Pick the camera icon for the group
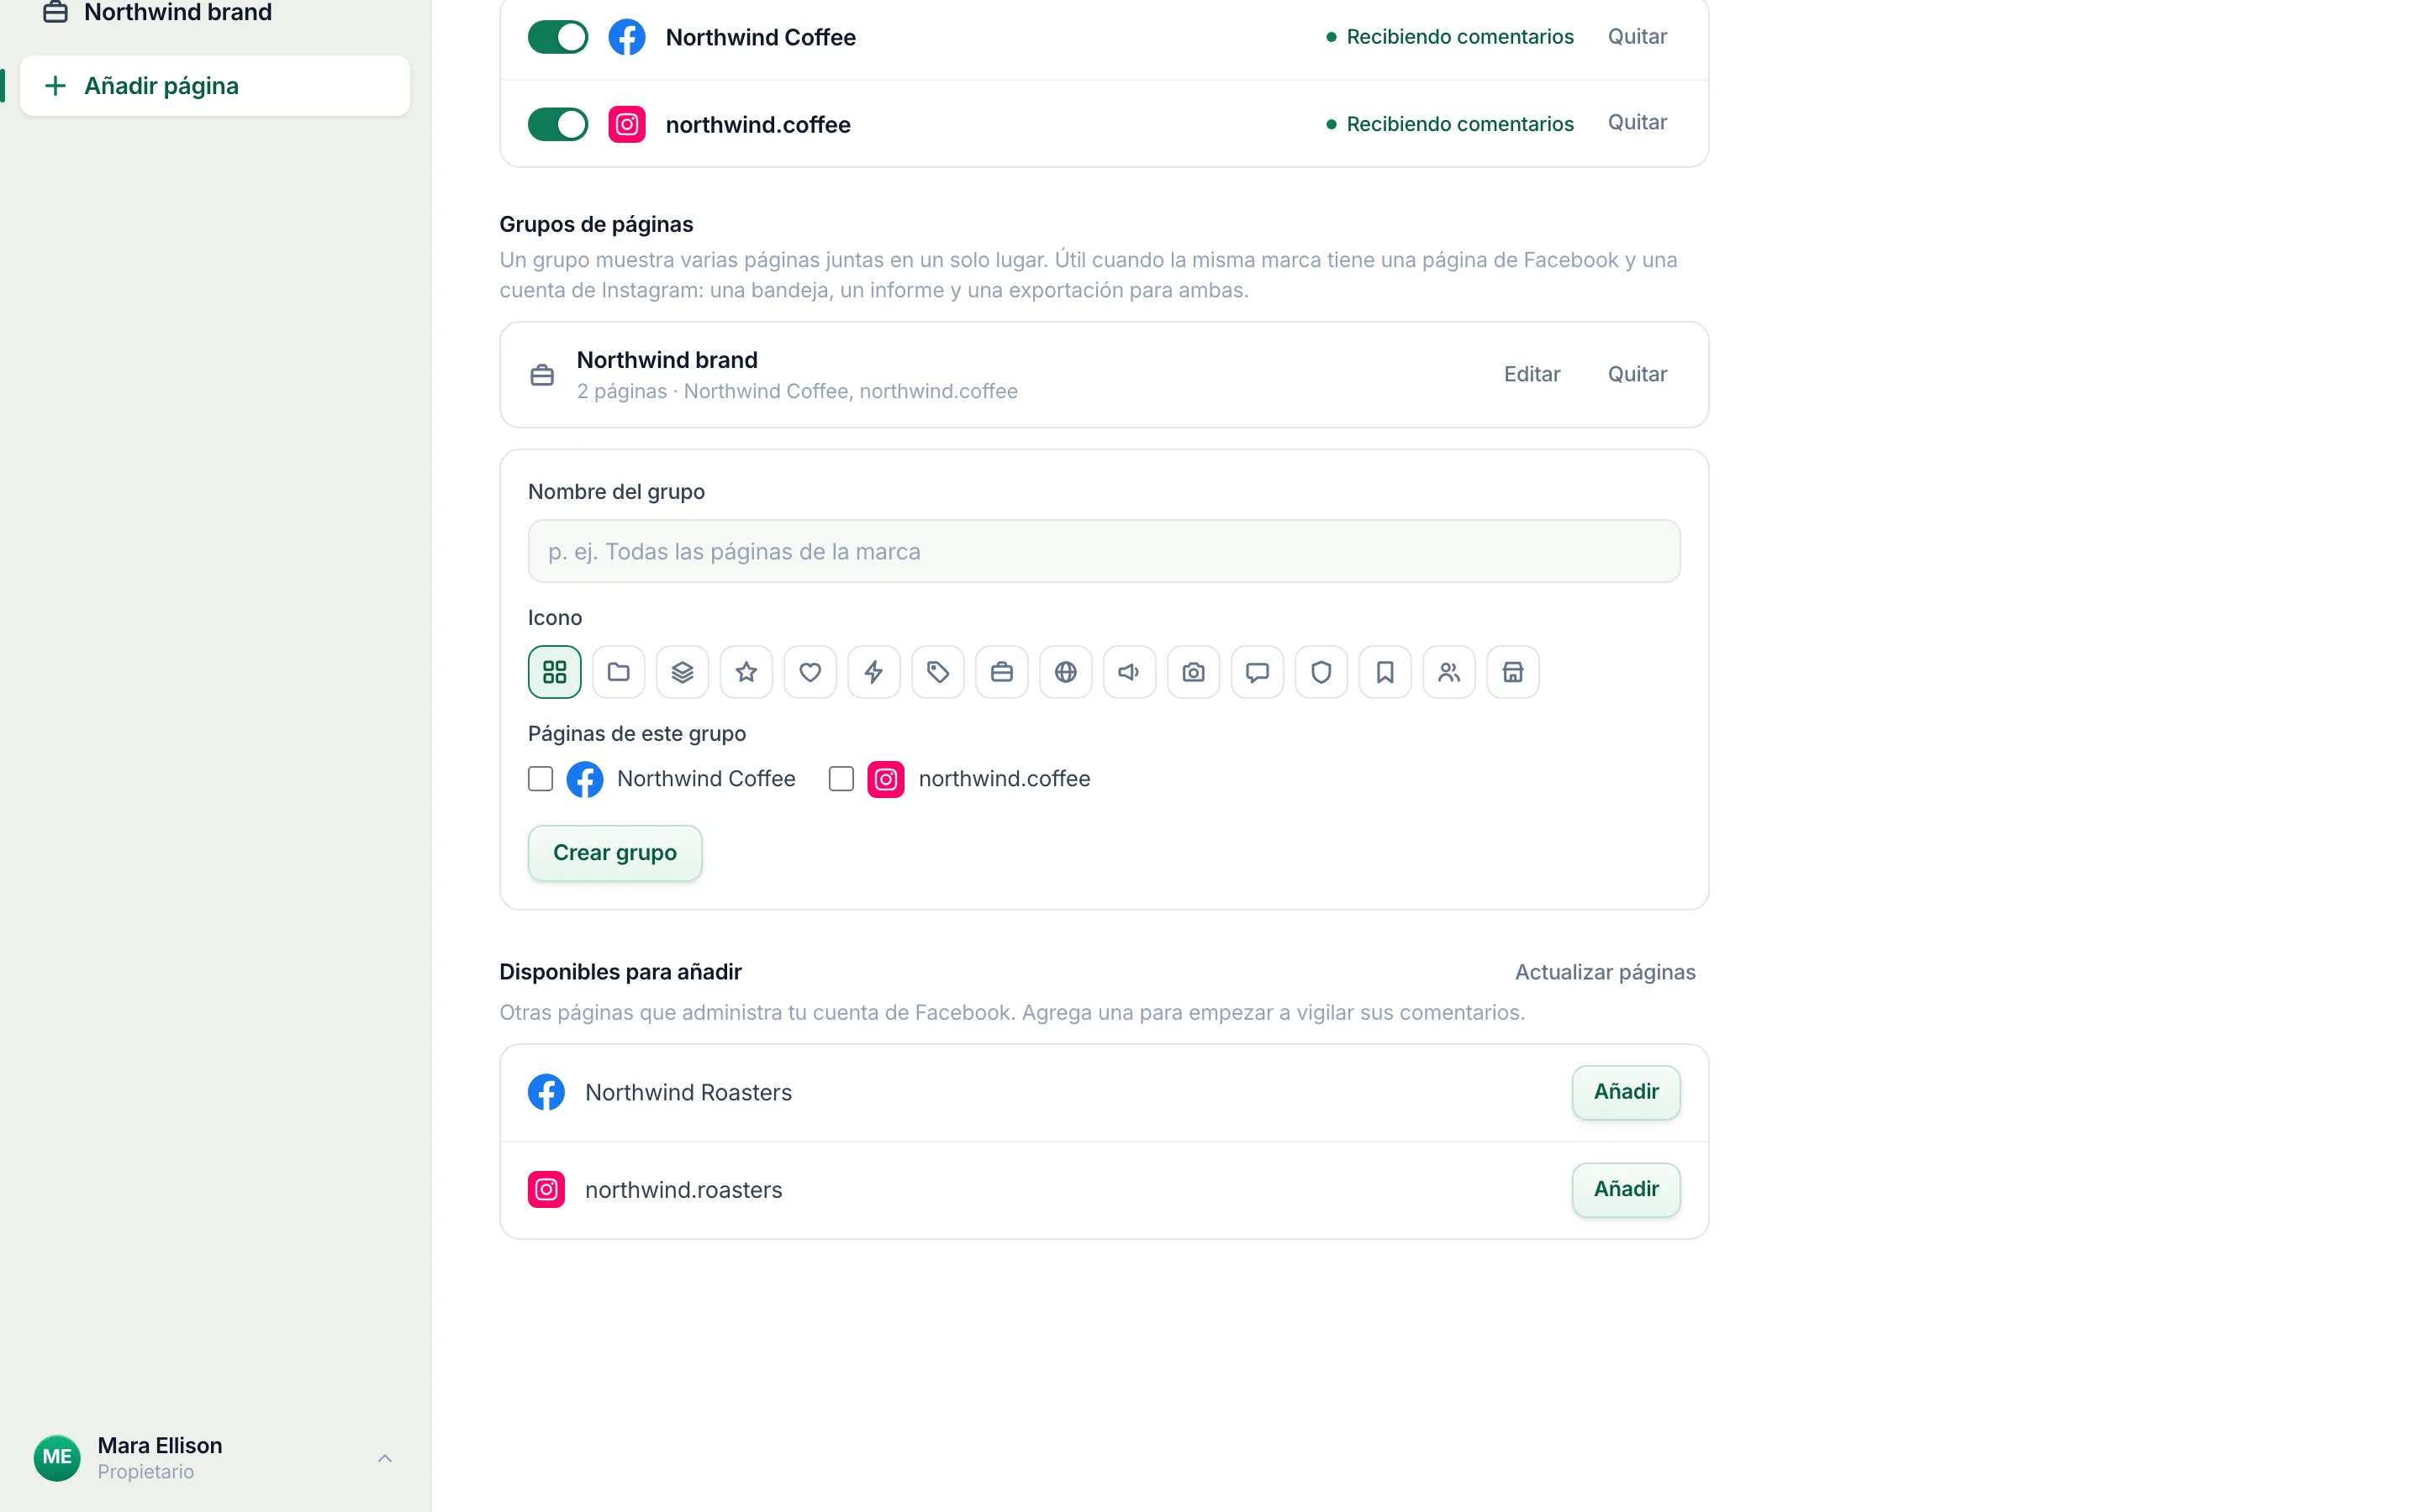This screenshot has height=1512, width=2421. pos(1194,672)
